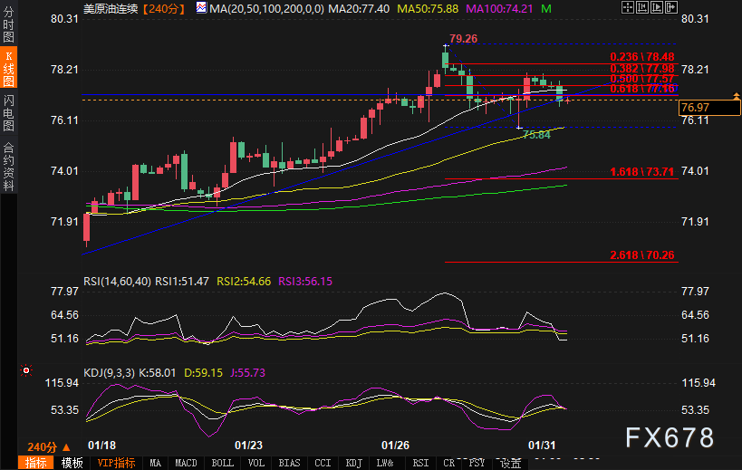The image size is (742, 470).
Task: Choose the RSI indicator button
Action: pos(420,463)
